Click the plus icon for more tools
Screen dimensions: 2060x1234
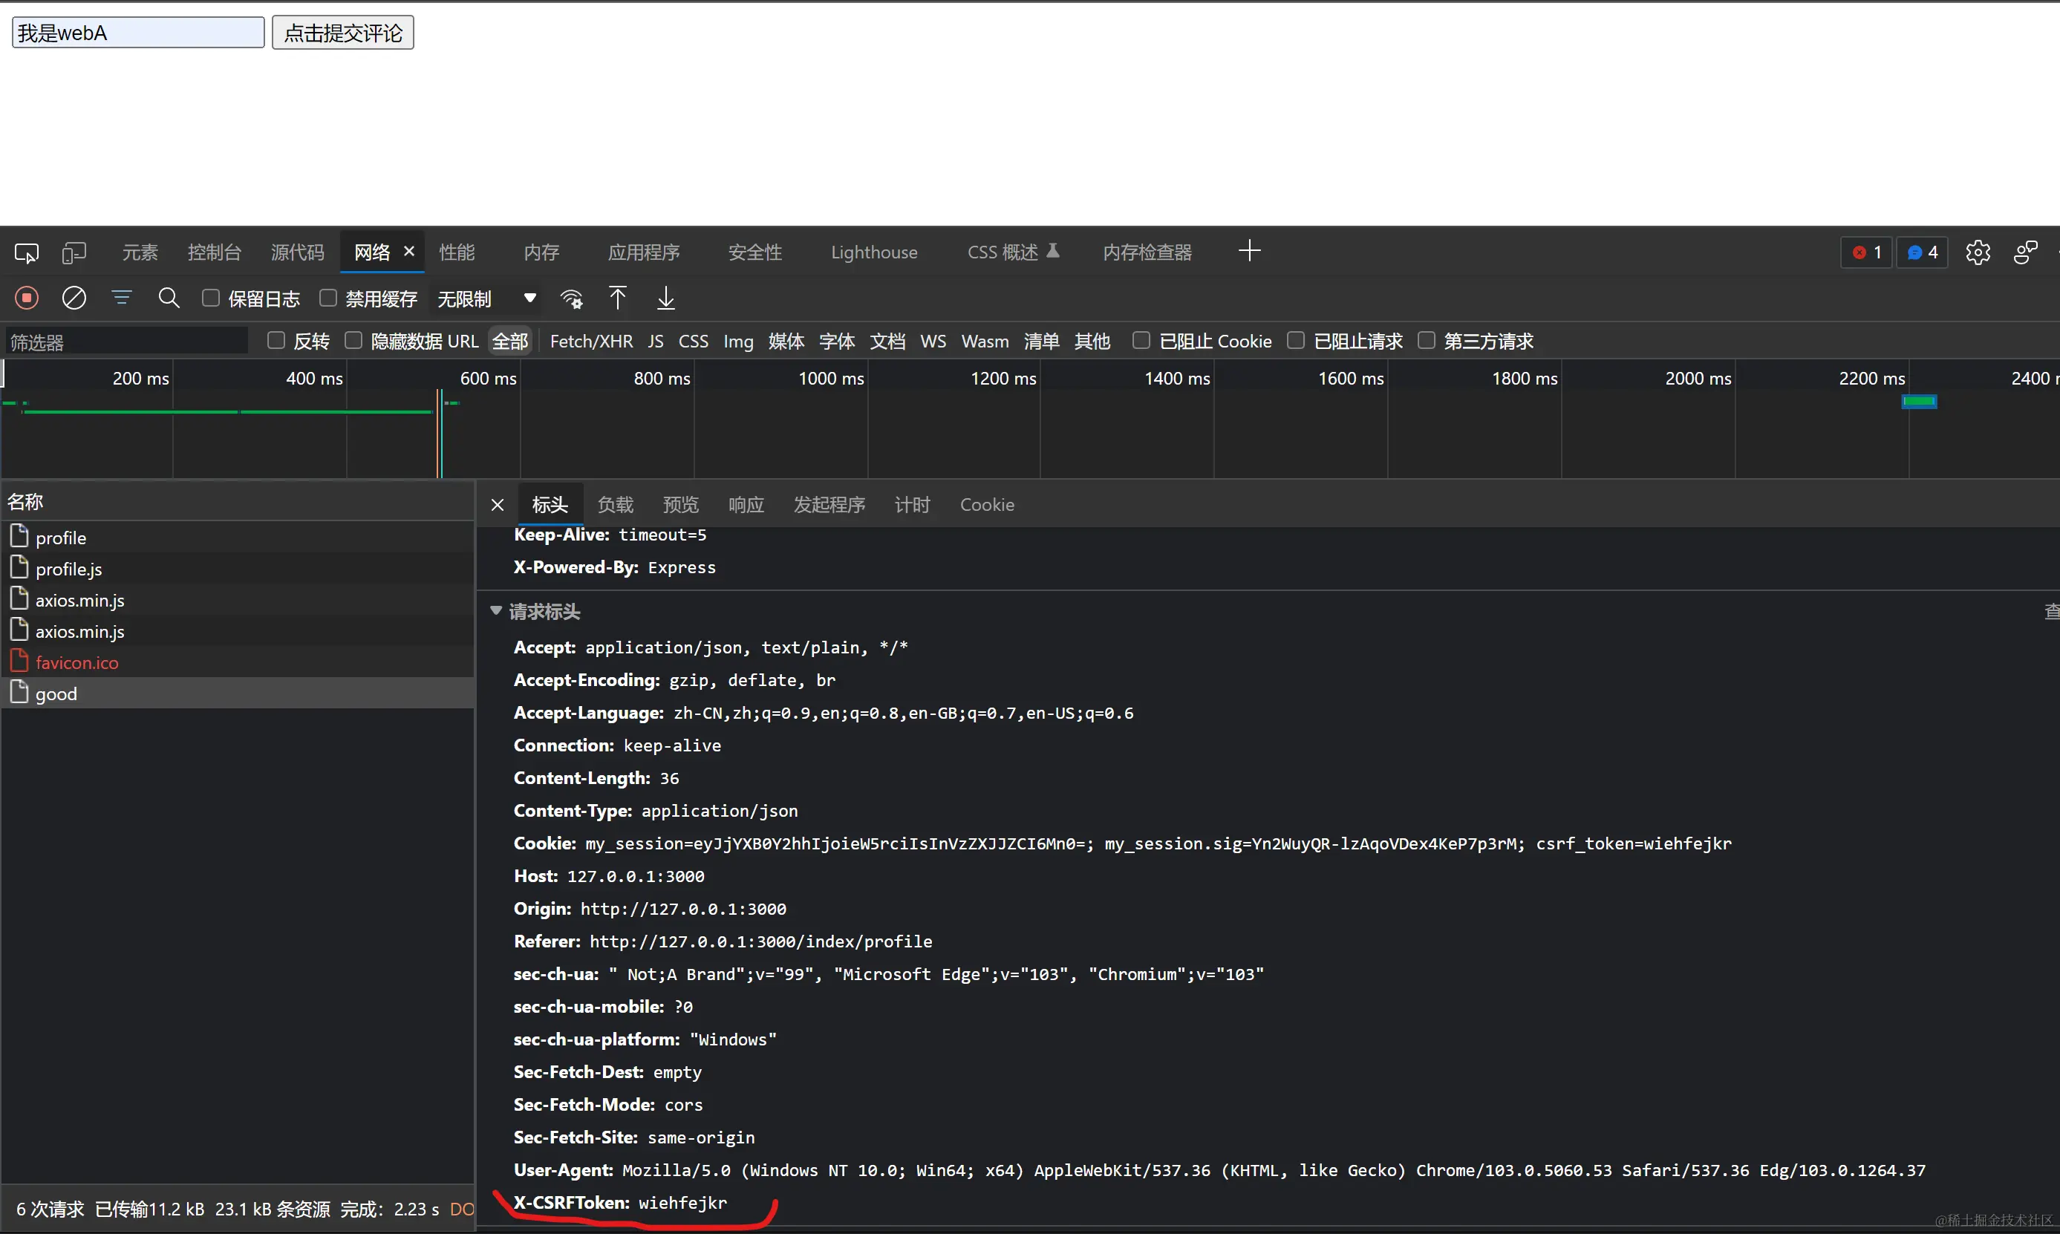(x=1249, y=251)
